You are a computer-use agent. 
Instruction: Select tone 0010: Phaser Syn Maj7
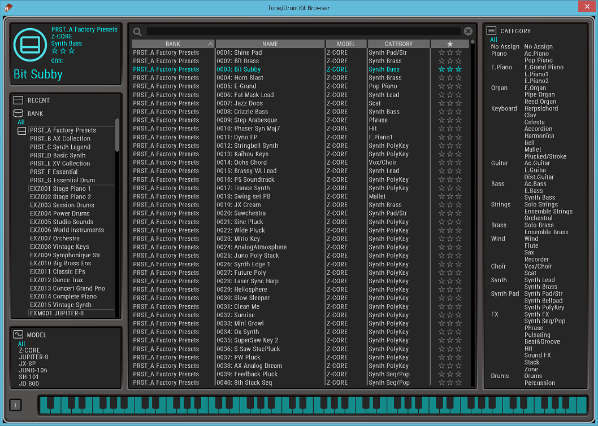(x=248, y=128)
